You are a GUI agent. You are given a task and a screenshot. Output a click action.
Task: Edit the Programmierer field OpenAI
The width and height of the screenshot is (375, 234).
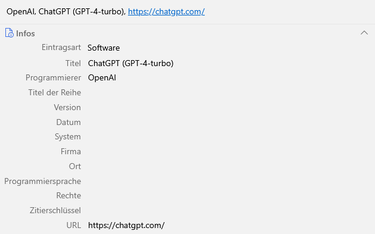tap(229, 78)
